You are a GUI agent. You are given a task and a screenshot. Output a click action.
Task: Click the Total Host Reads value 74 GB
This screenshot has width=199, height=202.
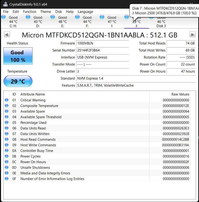[181, 43]
